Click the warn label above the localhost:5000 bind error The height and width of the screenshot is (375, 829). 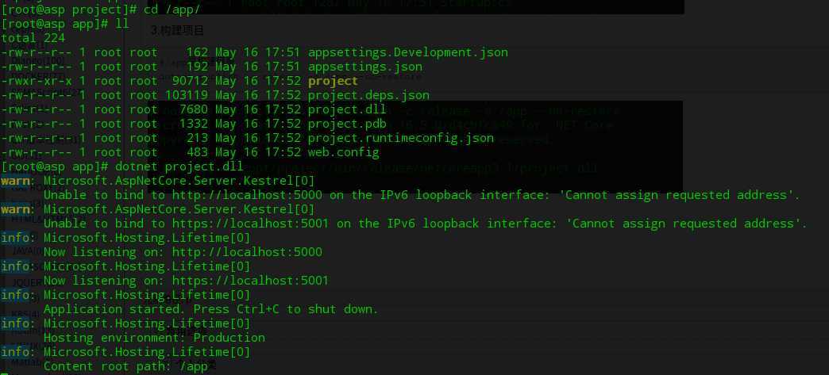click(x=15, y=181)
